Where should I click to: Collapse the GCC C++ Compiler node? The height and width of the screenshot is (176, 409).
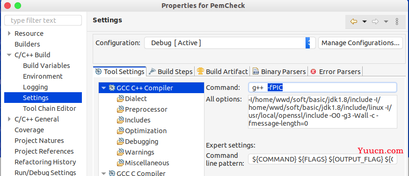(x=103, y=88)
